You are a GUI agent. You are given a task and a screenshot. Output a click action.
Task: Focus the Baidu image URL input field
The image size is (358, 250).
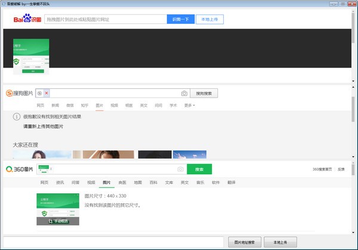[x=106, y=20]
